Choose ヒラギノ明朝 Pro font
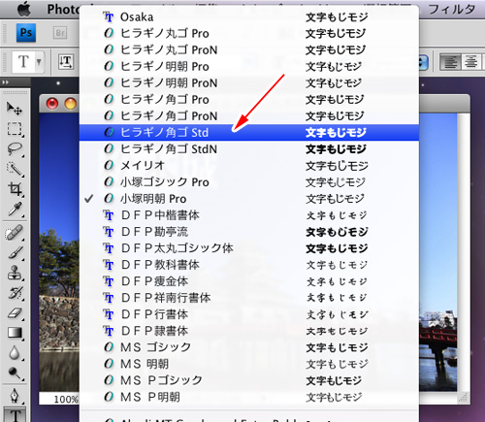The width and height of the screenshot is (485, 422). click(249, 66)
